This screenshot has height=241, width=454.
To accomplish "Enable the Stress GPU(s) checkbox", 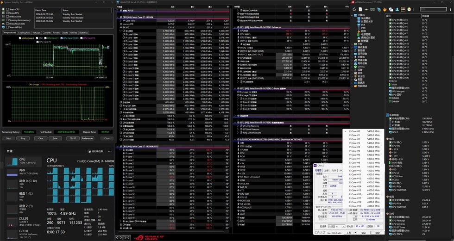I will coord(7,27).
